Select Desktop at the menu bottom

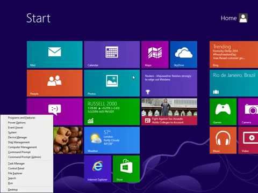coord(27,189)
